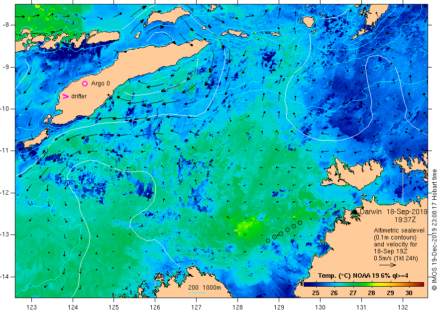The width and height of the screenshot is (438, 313).
Task: Click the temperature color bar at 25
Action: coord(316,285)
